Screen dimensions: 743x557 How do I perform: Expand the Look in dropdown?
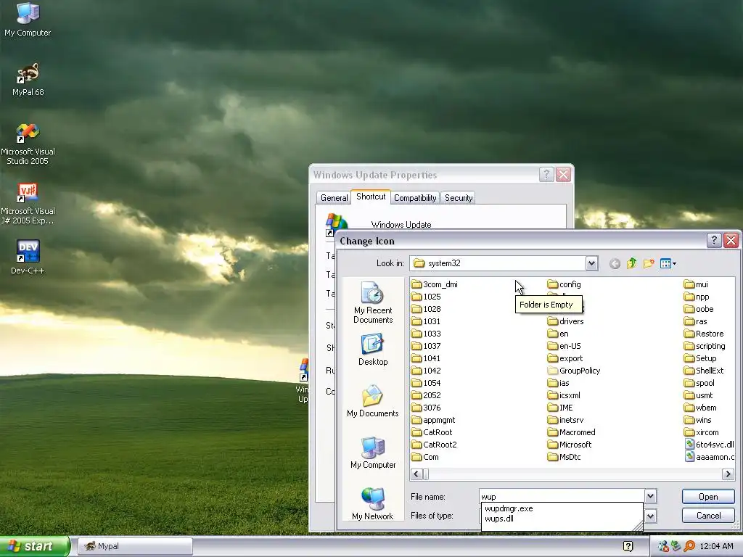[591, 263]
